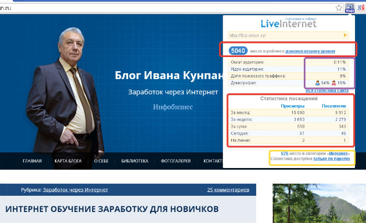Click the blog title Блог Ивана Кунпана
Screen dimensions: 366x223
169,75
